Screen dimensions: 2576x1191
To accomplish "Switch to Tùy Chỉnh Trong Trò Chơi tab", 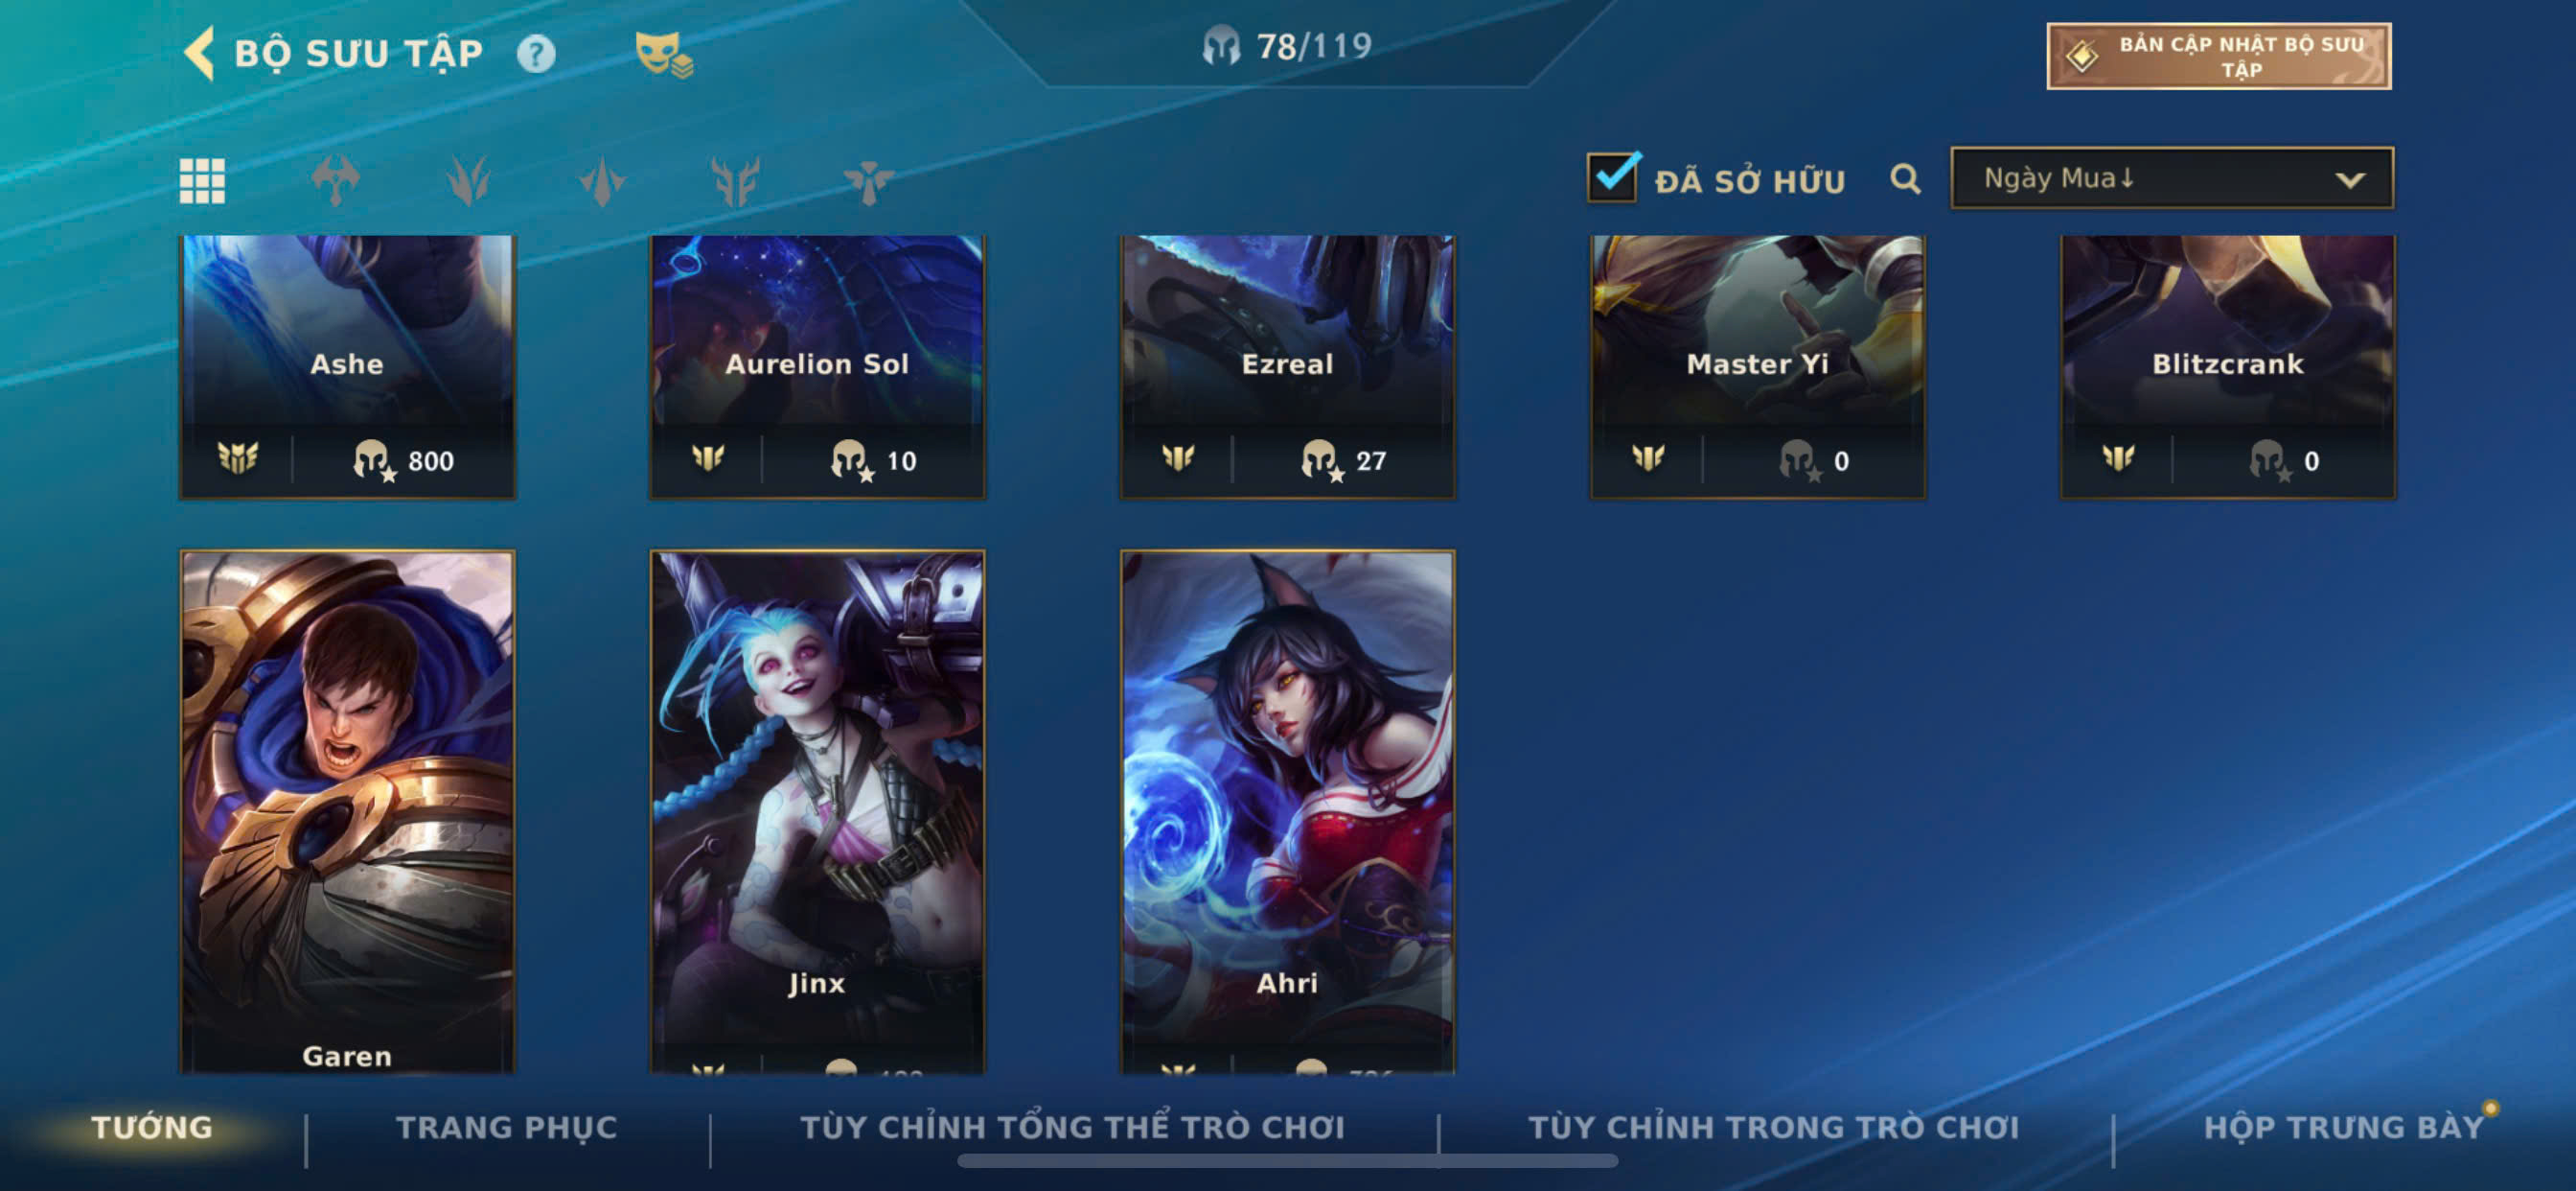I will coord(1773,1127).
